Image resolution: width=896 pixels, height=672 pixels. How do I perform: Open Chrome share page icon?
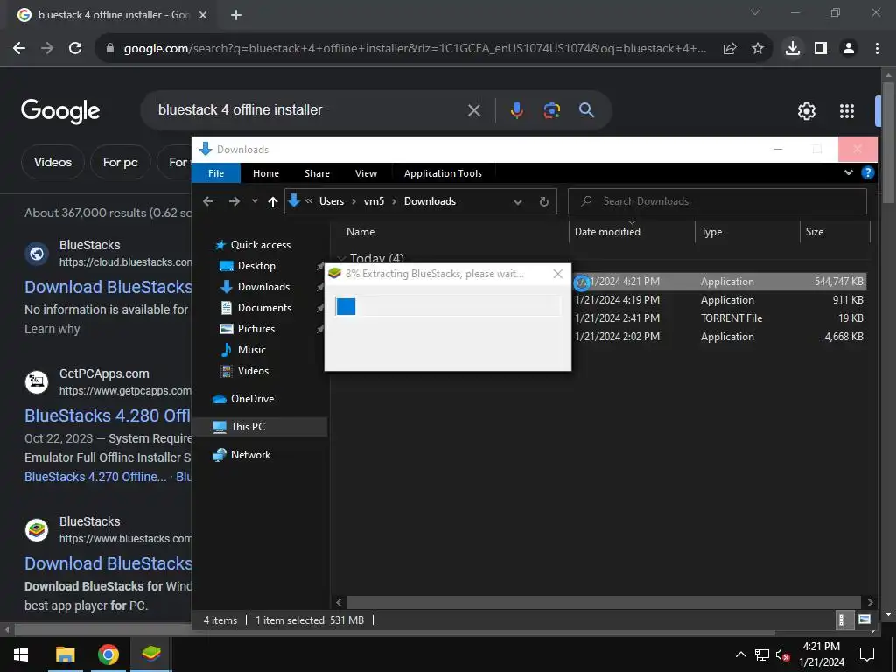pyautogui.click(x=730, y=49)
